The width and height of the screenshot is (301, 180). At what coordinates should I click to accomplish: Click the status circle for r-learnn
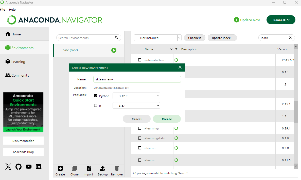(176, 148)
